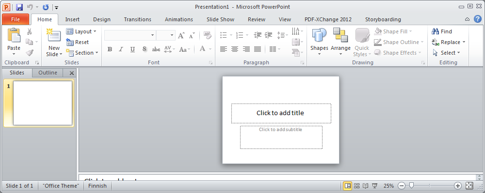Switch to the Insert tab
The width and height of the screenshot is (485, 193).
[72, 19]
